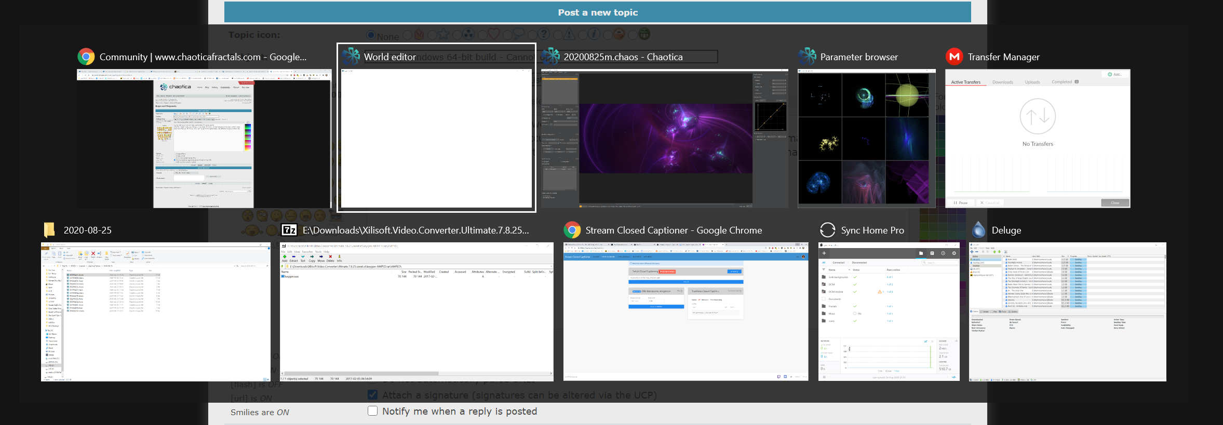Click the '2020-08-25' folder window title text
The image size is (1223, 425).
coord(88,230)
